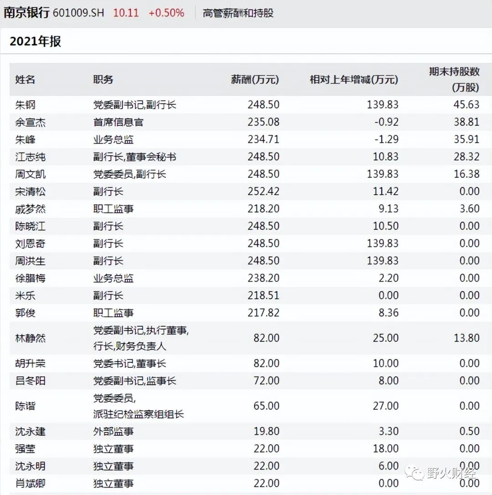492x495 pixels.
Task: Click change value -0.92
Action: [386, 122]
